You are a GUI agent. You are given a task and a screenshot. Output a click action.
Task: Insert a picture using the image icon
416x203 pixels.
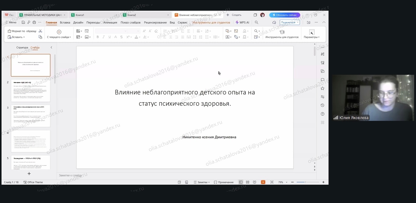[x=236, y=31]
